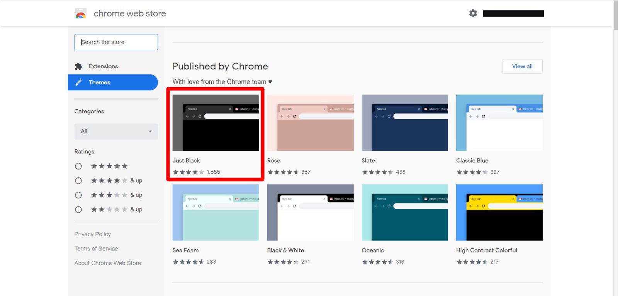This screenshot has height=296, width=618.
Task: Click the chrome web store title text
Action: point(130,14)
